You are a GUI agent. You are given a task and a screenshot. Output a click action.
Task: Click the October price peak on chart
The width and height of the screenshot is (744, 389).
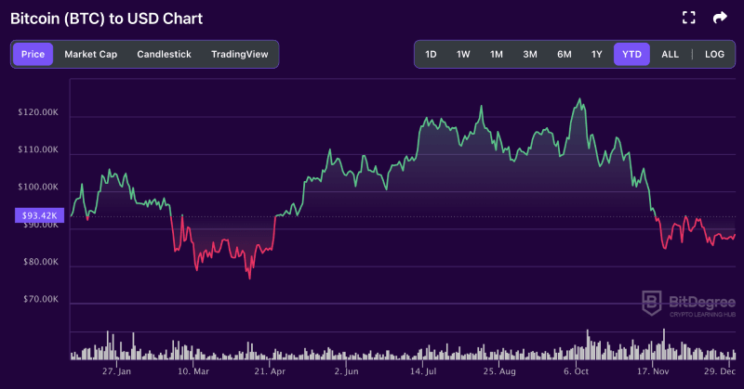[x=579, y=99]
